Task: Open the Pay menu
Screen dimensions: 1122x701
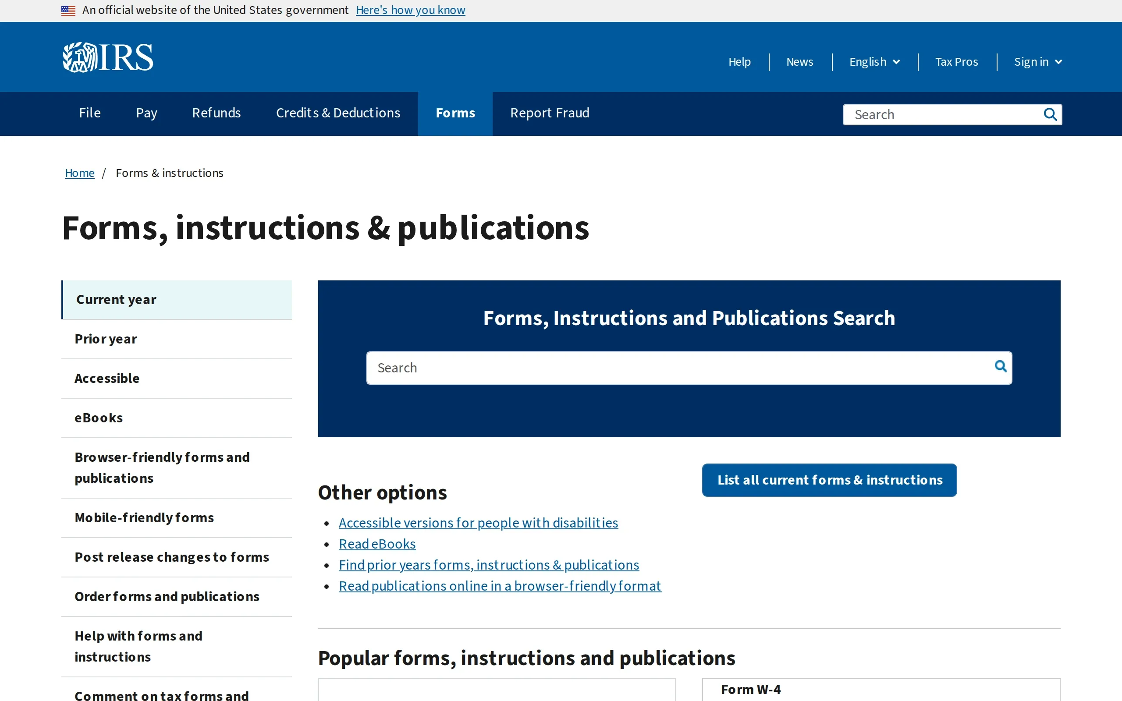Action: (146, 113)
